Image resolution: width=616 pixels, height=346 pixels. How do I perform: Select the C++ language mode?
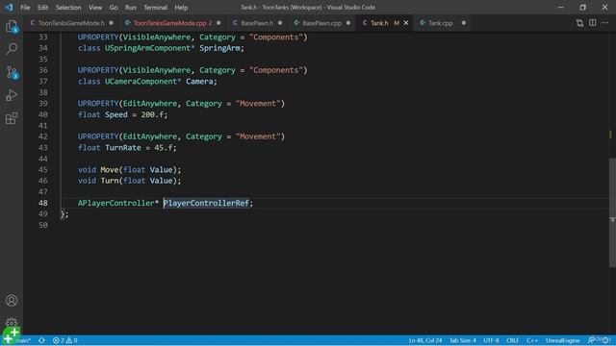[532, 340]
